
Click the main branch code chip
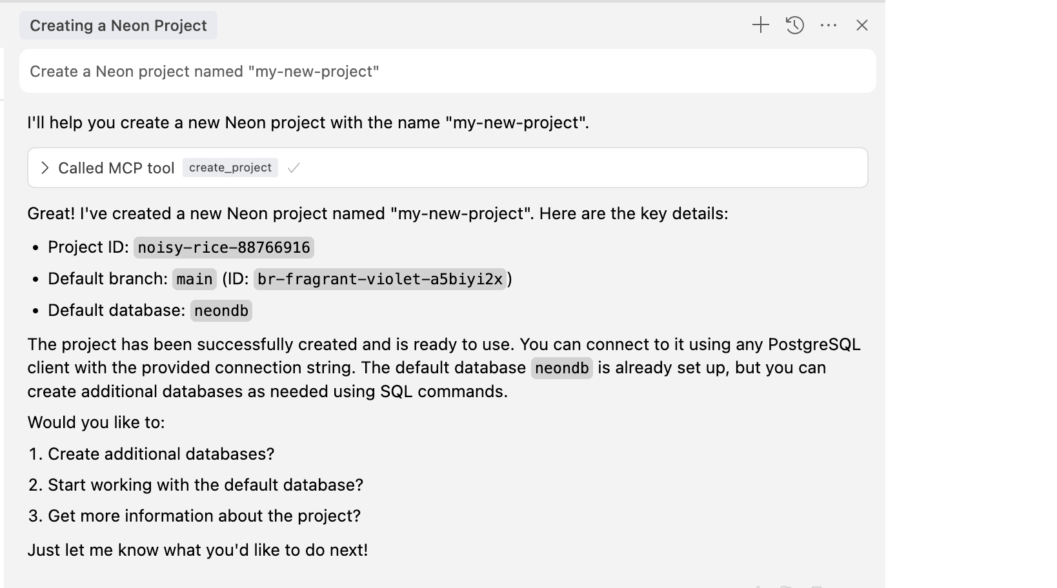tap(194, 279)
